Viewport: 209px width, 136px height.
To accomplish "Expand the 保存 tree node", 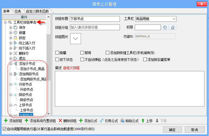I will 11,27.
